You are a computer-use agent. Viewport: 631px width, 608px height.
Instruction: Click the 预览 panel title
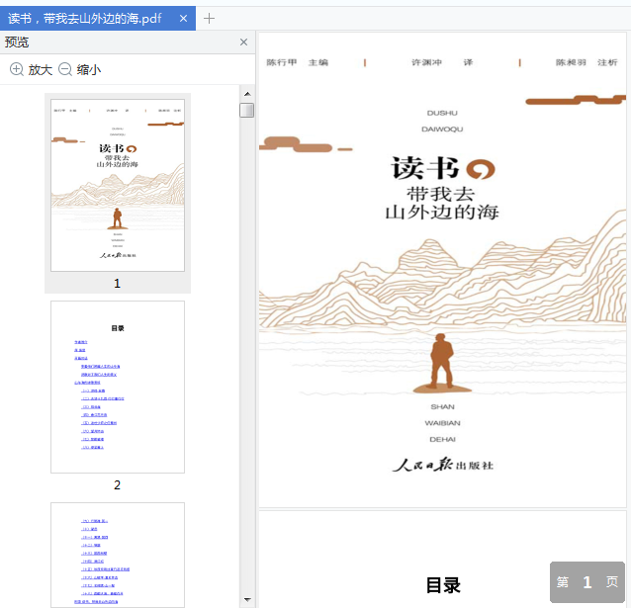(x=17, y=43)
